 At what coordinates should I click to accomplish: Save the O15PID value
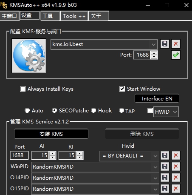[x=165, y=189]
